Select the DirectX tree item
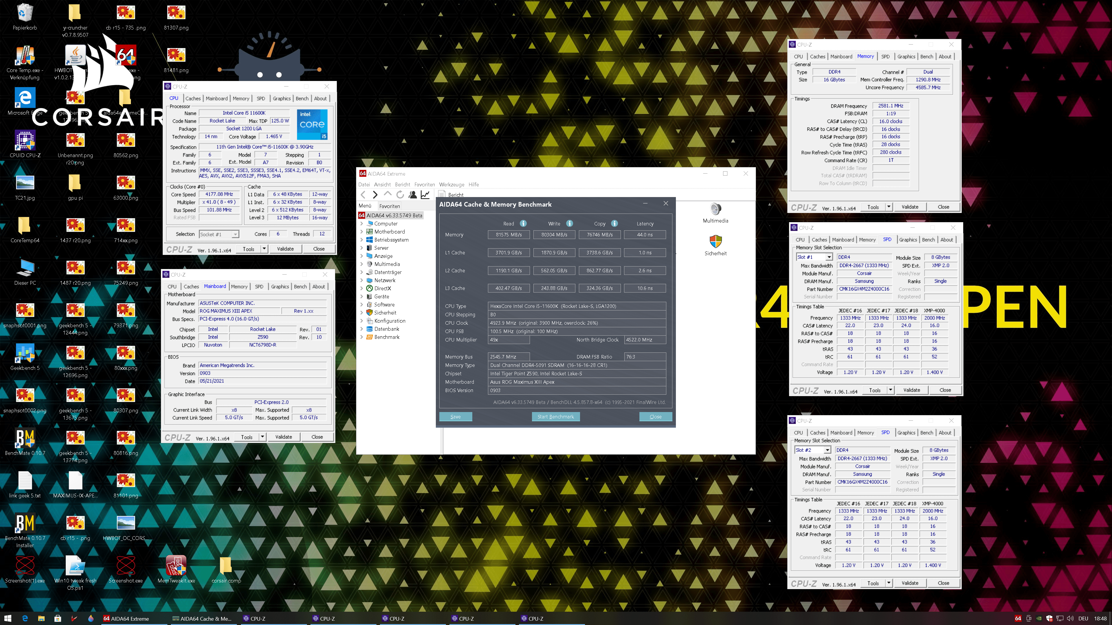The width and height of the screenshot is (1112, 625). click(383, 288)
